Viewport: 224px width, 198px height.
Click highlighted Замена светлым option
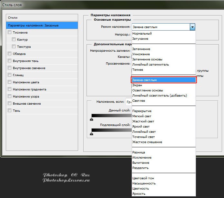163,80
